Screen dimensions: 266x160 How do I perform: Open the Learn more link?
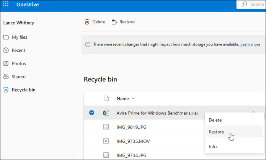pyautogui.click(x=250, y=44)
